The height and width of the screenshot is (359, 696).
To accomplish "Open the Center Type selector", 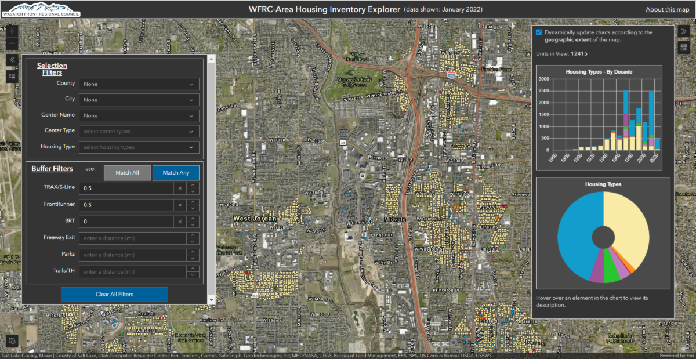I will pos(139,132).
